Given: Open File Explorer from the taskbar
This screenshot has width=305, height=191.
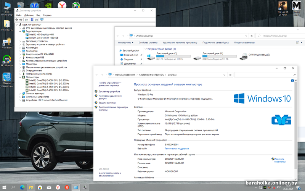Looking at the screenshot, I should tap(31, 187).
